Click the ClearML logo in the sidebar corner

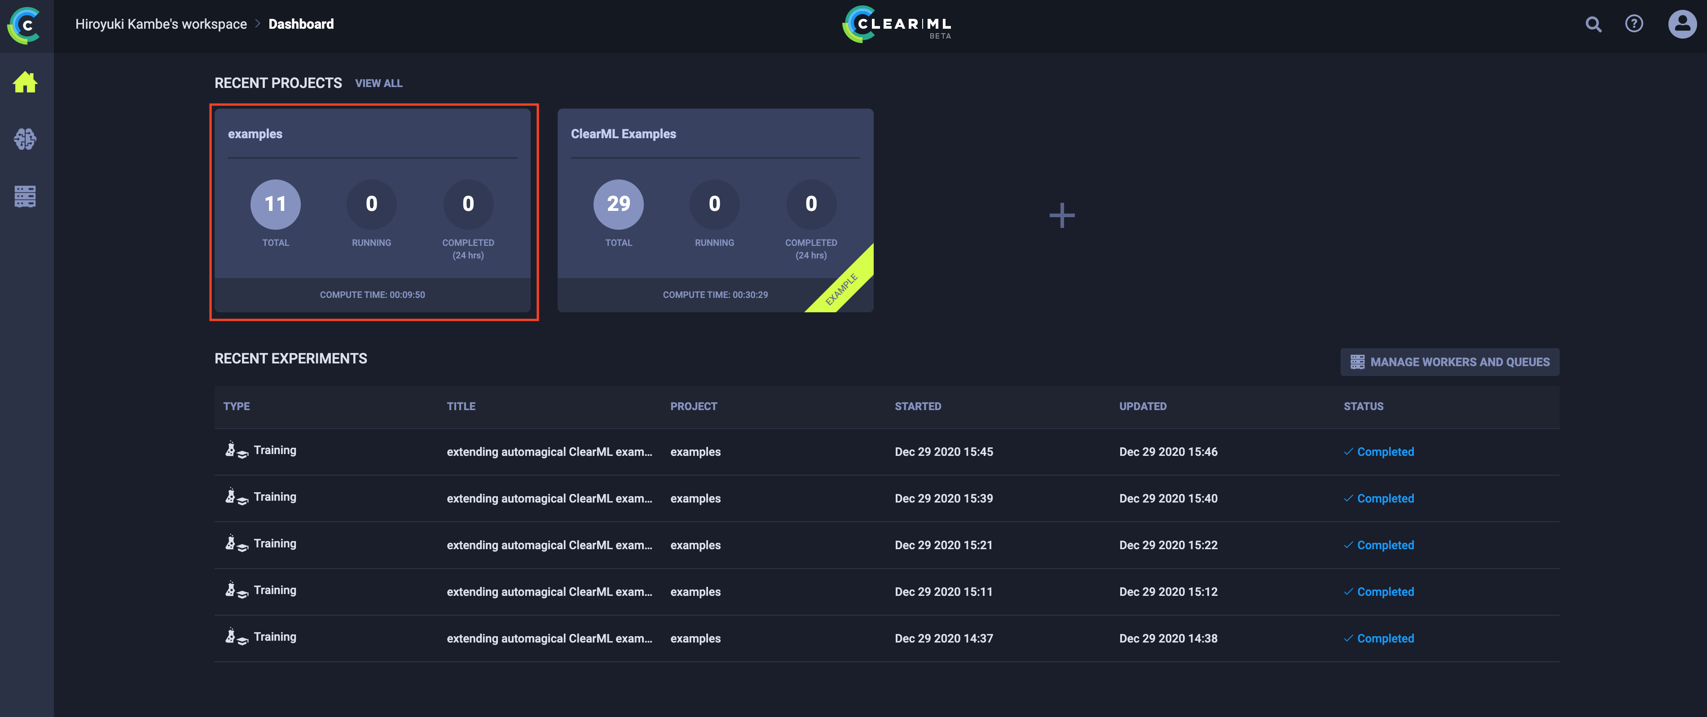(25, 25)
